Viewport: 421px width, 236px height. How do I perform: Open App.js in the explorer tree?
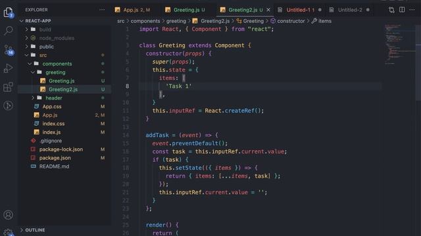pos(64,115)
